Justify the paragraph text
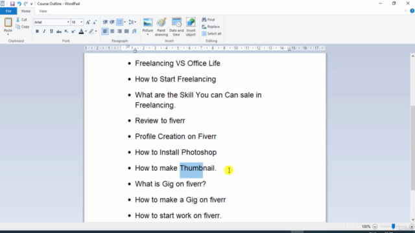Screen dimensions: 415x233 pyautogui.click(x=126, y=32)
